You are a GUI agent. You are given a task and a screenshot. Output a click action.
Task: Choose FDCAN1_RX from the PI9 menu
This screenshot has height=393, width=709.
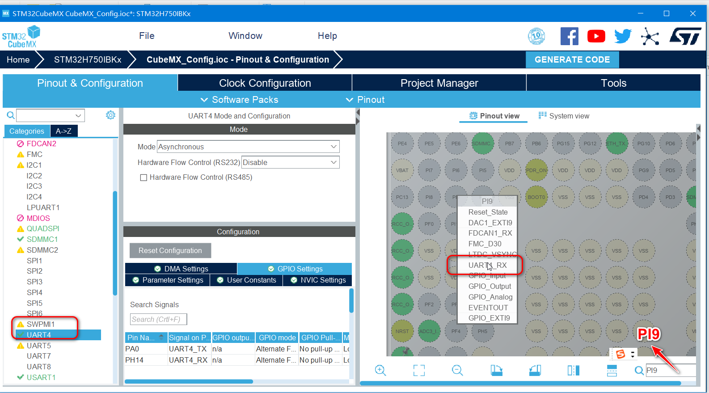coord(487,233)
